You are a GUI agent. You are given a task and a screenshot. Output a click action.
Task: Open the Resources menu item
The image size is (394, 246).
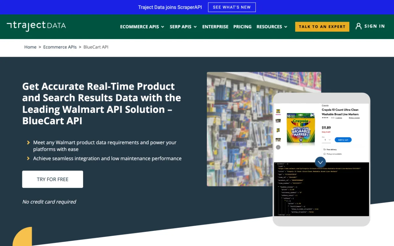point(269,27)
